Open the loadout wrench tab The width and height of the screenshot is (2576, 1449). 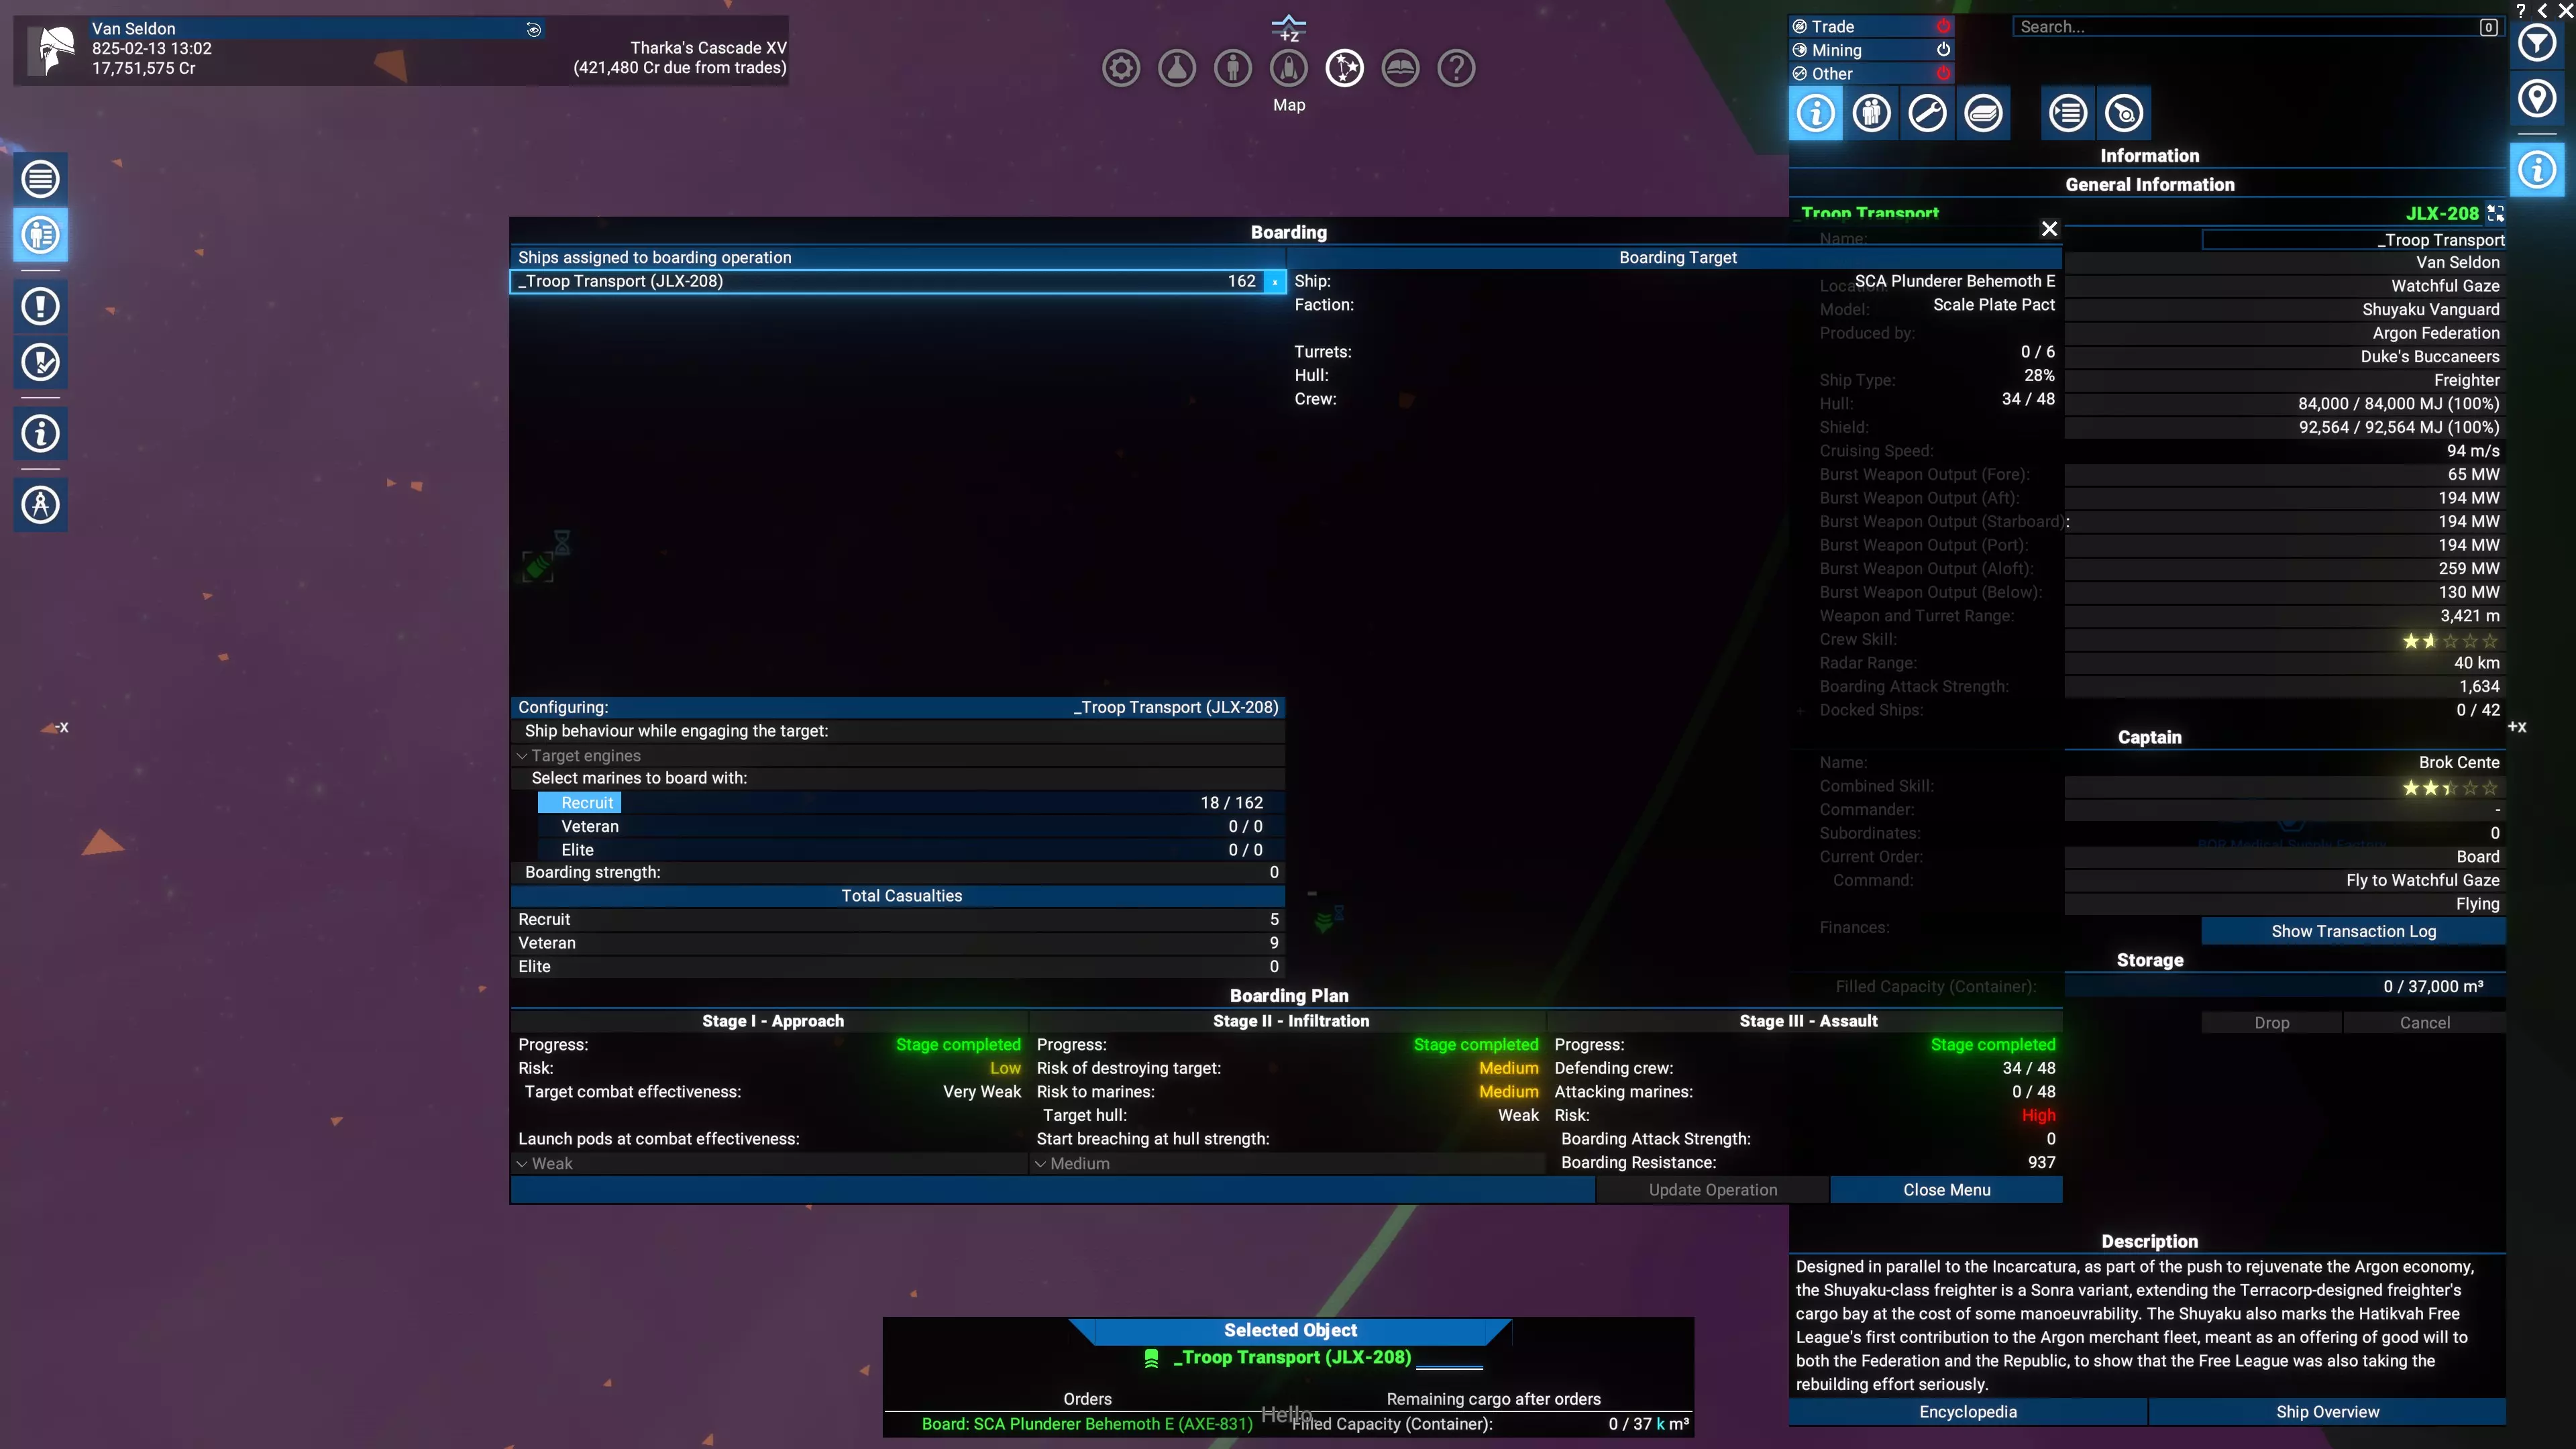[x=1927, y=113]
